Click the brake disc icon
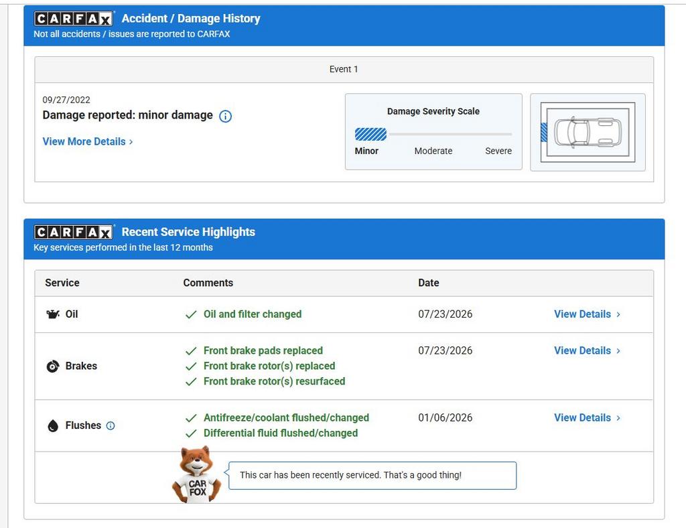This screenshot has width=686, height=528. (53, 366)
